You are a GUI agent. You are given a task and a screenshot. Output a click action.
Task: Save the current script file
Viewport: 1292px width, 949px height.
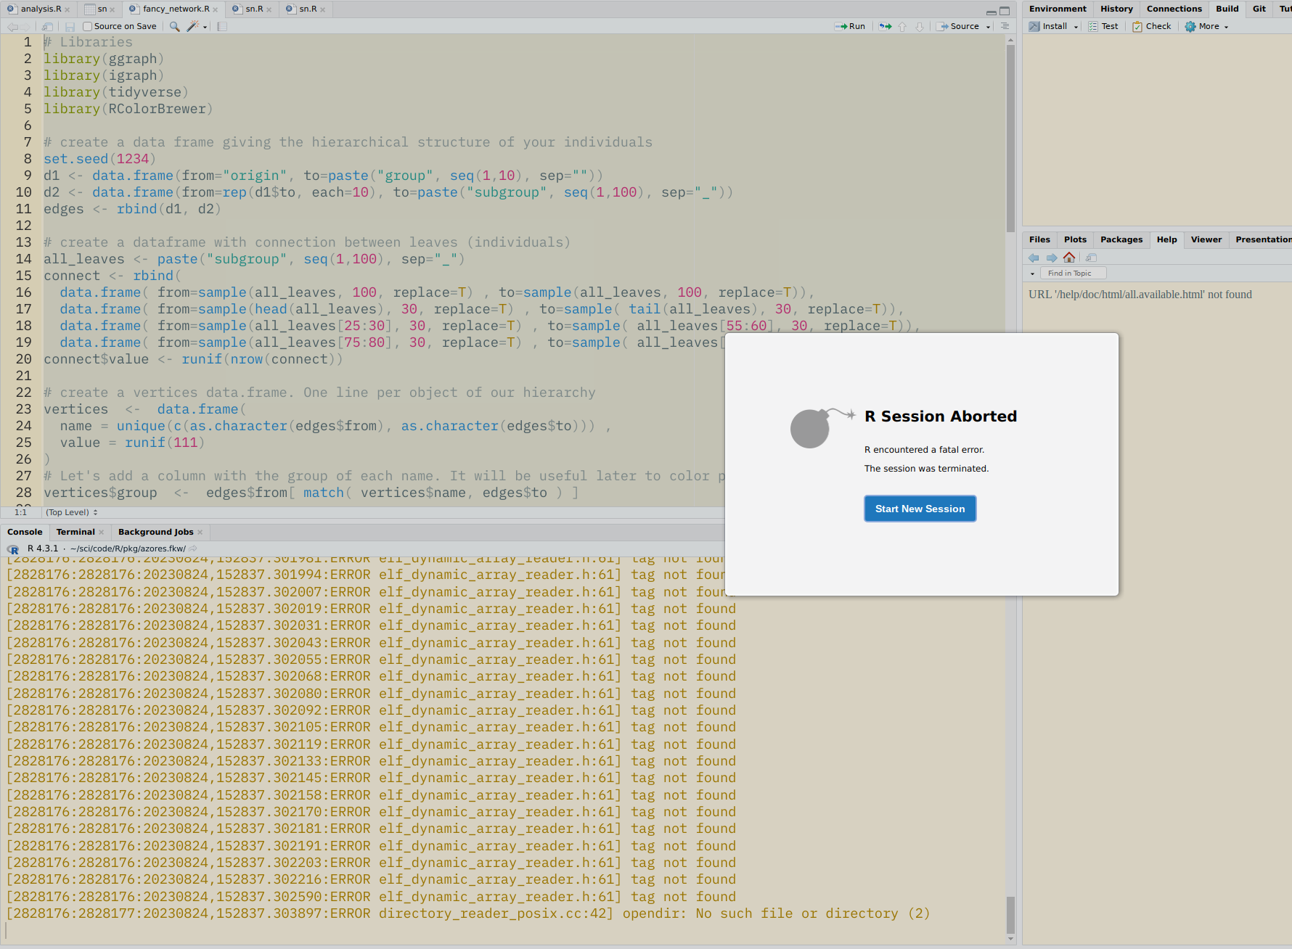[69, 26]
